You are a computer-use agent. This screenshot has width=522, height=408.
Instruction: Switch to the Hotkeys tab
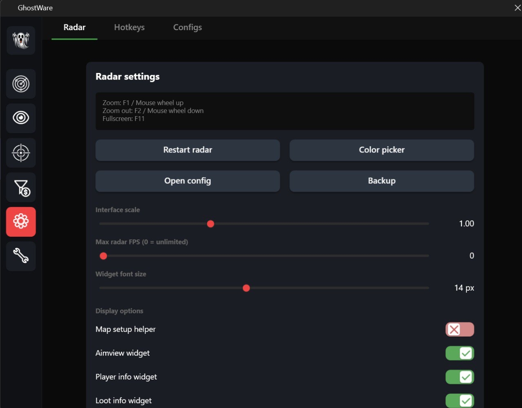pyautogui.click(x=129, y=27)
